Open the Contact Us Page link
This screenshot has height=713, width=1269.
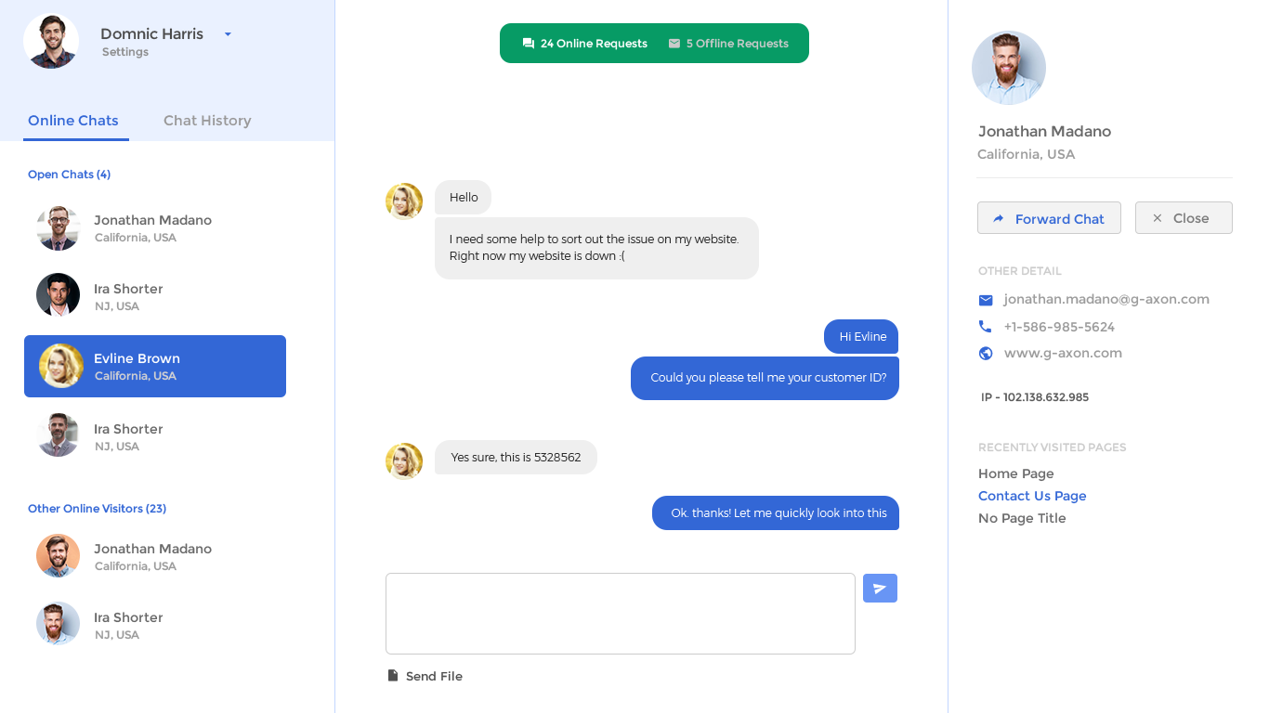pos(1031,496)
